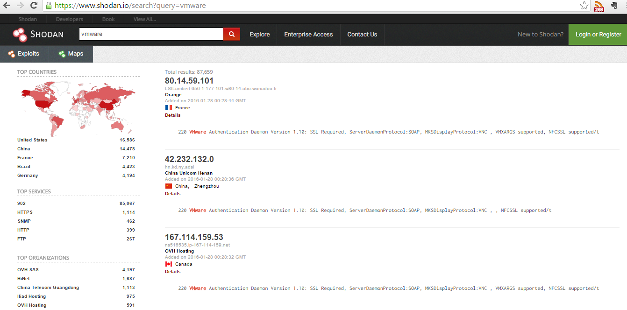This screenshot has width=627, height=310.
Task: Click the Login or Register button
Action: (598, 35)
